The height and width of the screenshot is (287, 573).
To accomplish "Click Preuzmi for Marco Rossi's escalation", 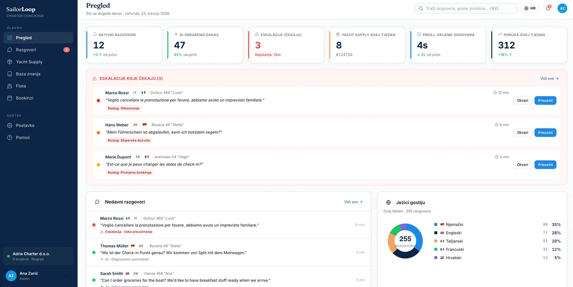I will pos(545,101).
